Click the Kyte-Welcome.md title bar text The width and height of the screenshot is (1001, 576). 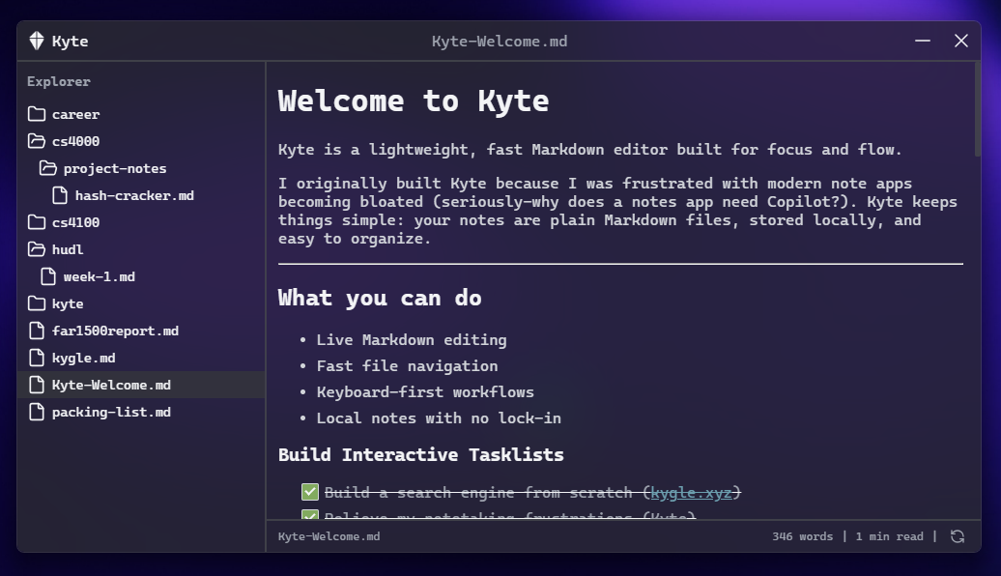click(x=500, y=42)
